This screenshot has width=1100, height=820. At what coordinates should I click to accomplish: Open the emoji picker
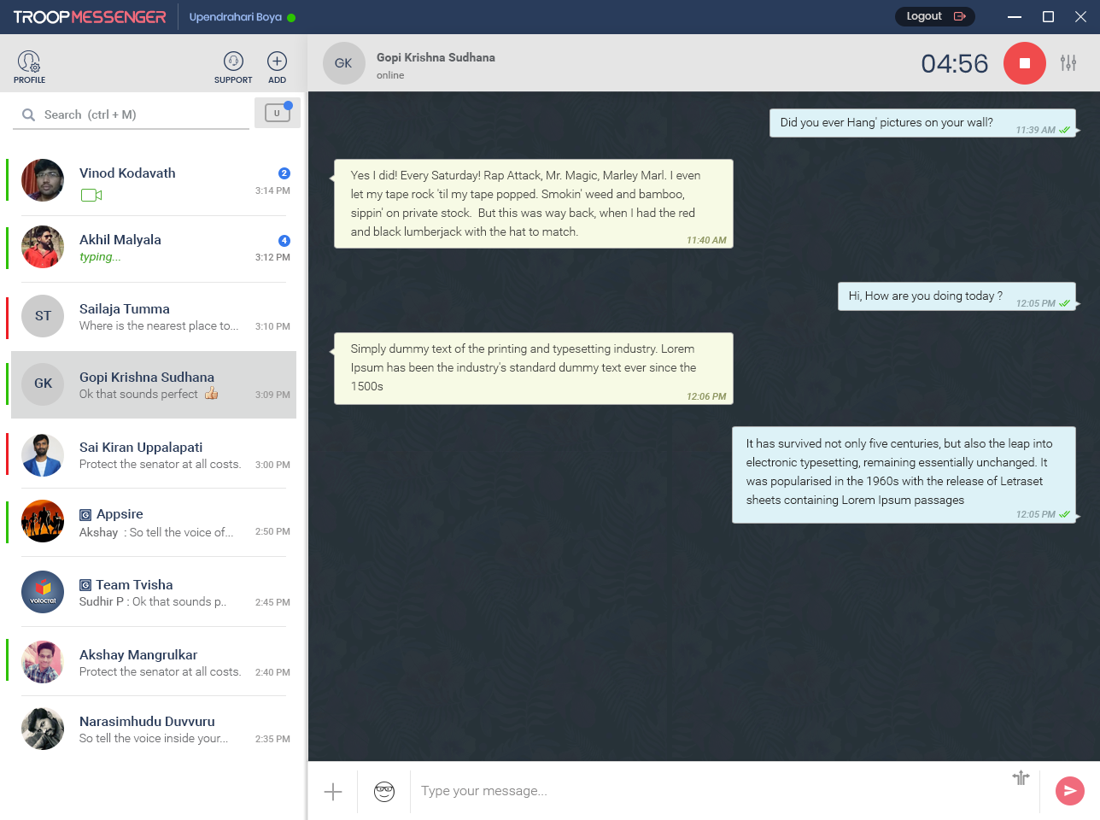[x=384, y=792]
